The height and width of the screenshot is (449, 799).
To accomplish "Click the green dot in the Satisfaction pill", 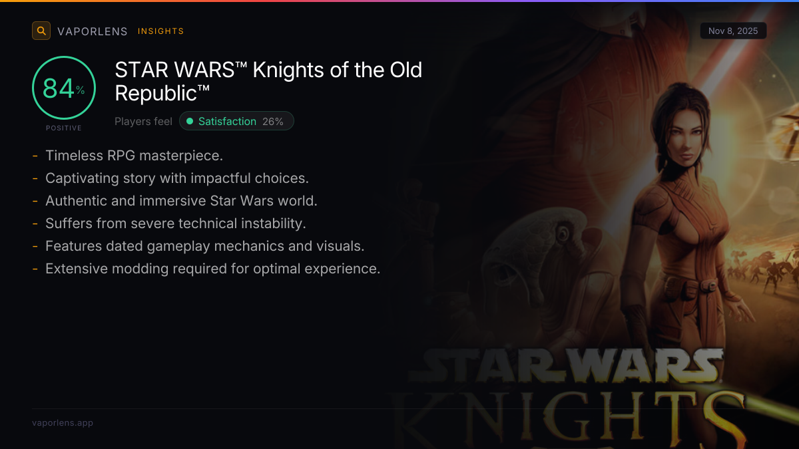I will pyautogui.click(x=190, y=121).
